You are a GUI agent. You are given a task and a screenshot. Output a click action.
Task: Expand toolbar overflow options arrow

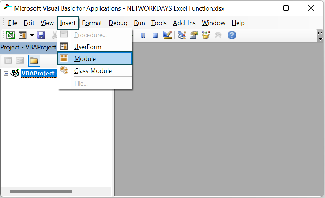[320, 36]
